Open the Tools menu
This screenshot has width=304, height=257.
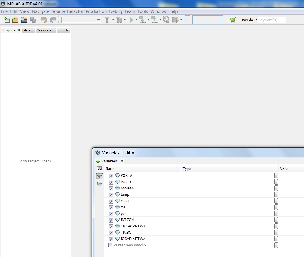coord(143,11)
